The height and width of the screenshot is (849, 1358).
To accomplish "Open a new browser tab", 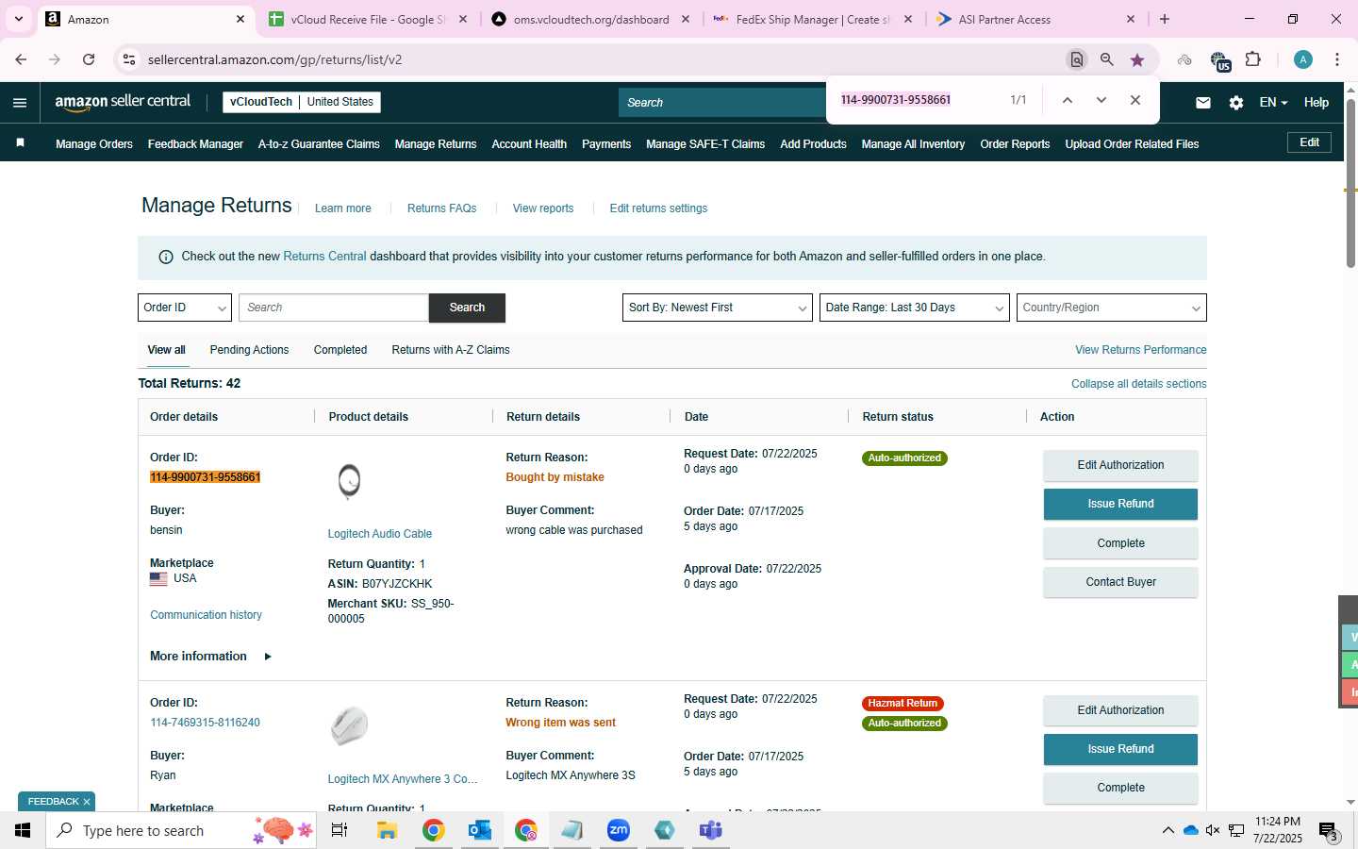I will pos(1165,19).
